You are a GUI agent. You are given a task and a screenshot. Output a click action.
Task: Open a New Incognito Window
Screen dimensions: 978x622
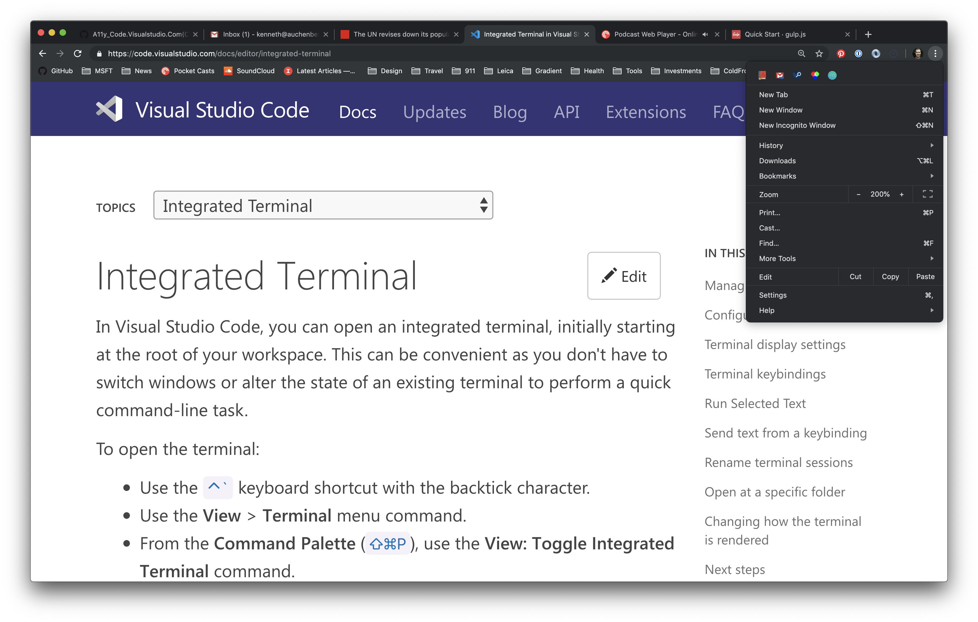click(x=797, y=125)
